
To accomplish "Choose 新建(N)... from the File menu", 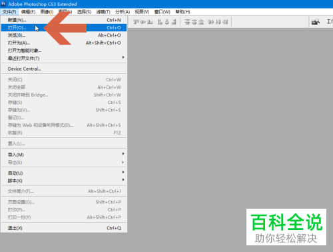I will (64, 20).
